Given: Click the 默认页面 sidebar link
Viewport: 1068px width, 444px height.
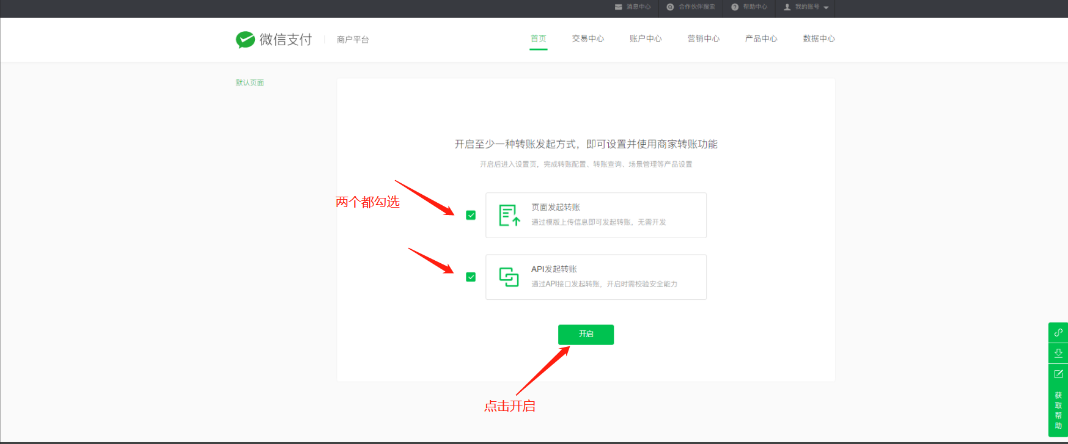Looking at the screenshot, I should point(249,83).
